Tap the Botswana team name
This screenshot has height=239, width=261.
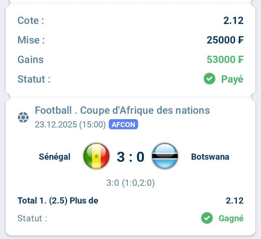(210, 157)
